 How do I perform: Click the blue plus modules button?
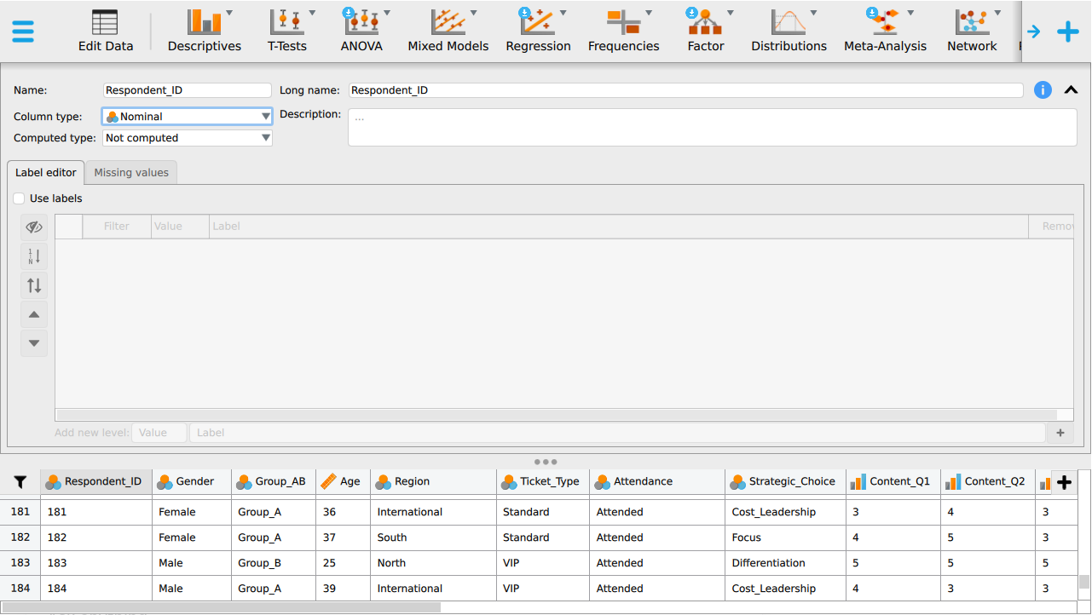point(1068,32)
